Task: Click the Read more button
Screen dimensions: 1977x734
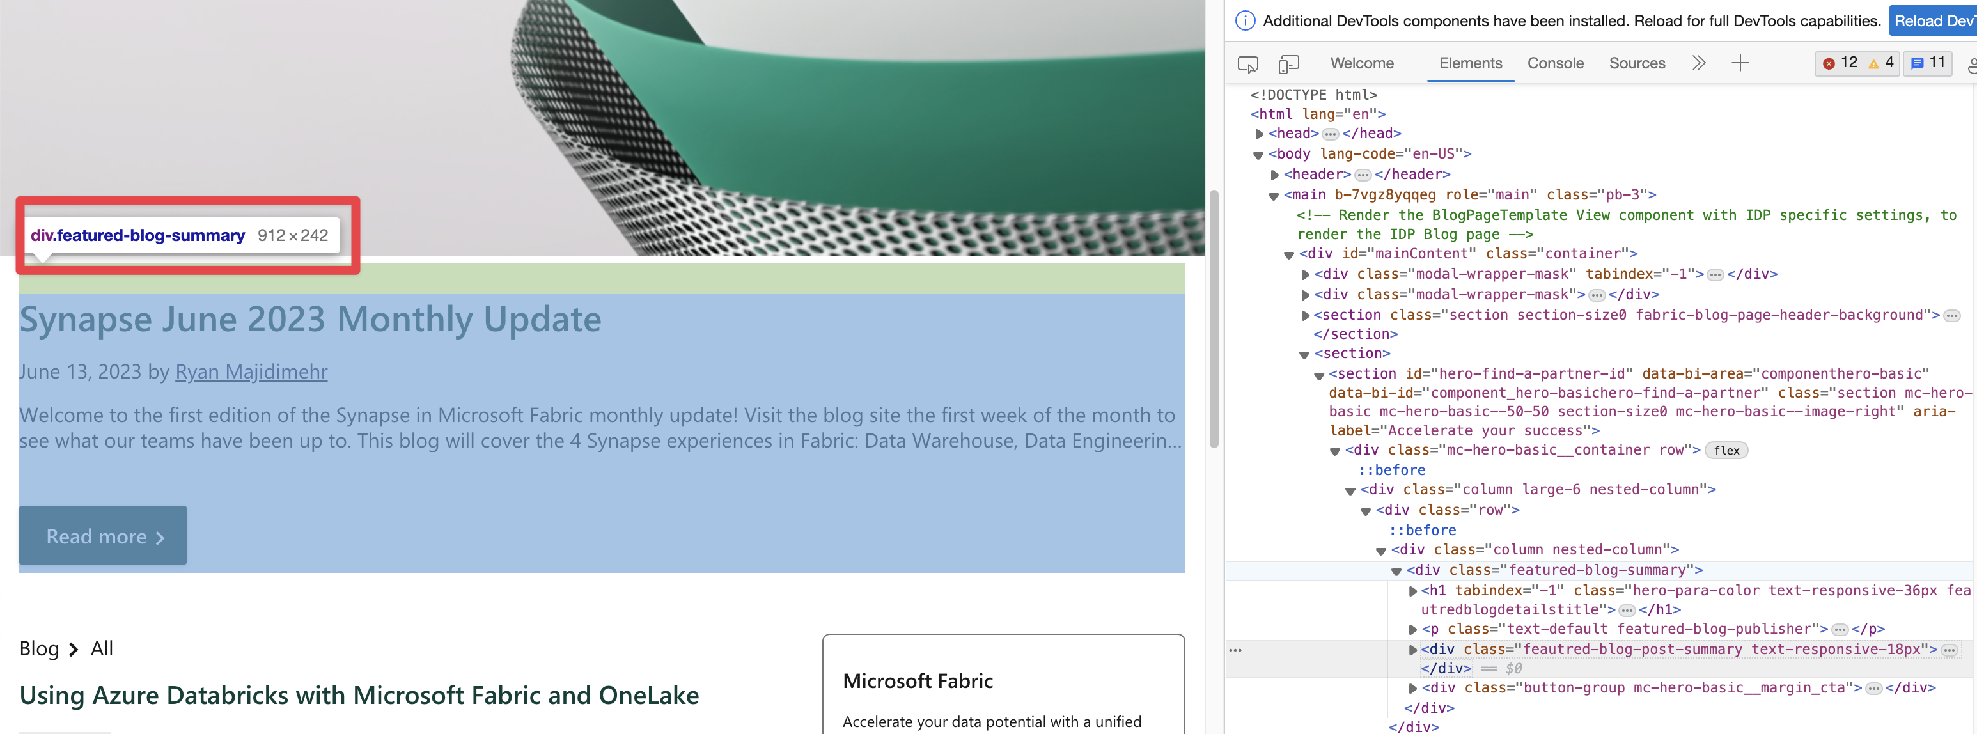Action: tap(102, 535)
